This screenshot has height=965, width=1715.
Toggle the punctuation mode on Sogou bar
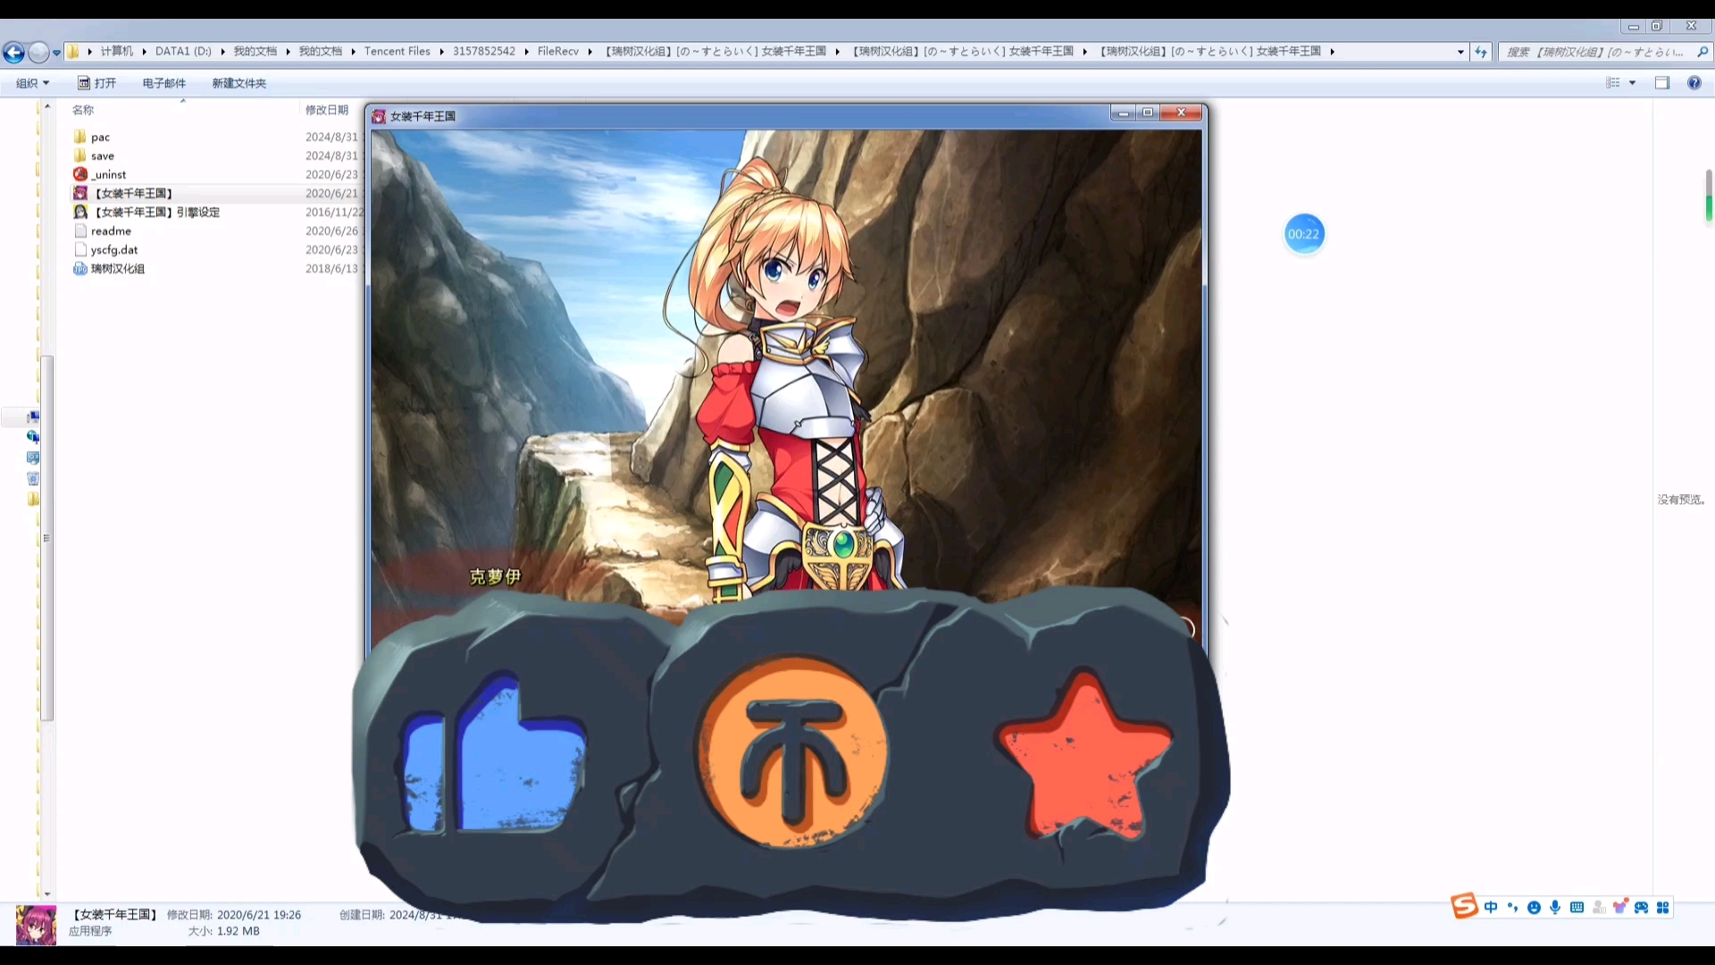[x=1512, y=908]
